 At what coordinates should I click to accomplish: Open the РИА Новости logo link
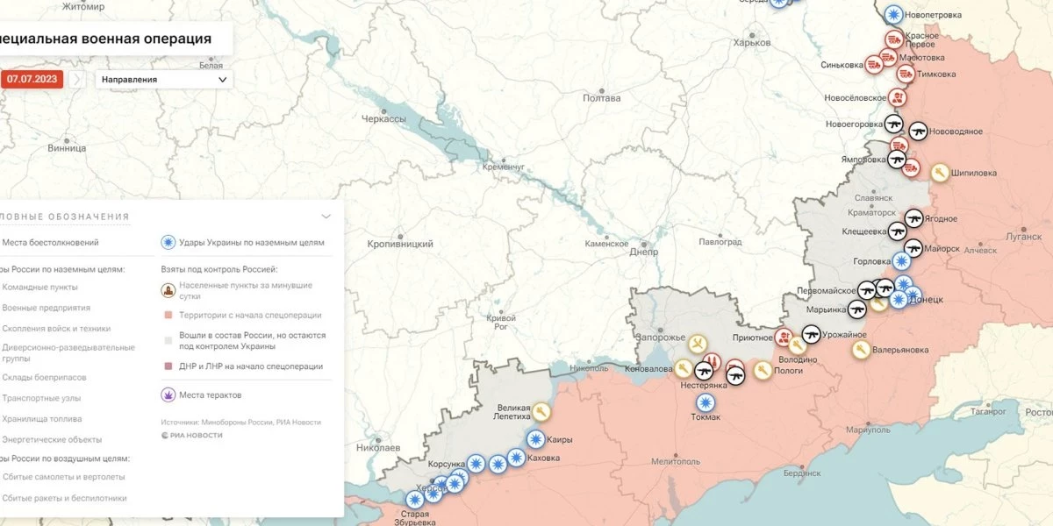pyautogui.click(x=192, y=435)
